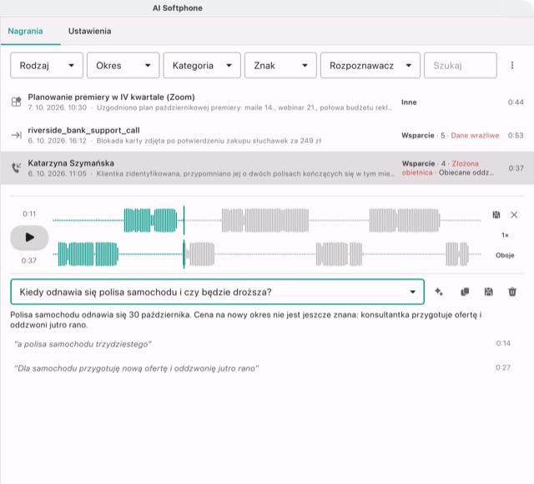Play the recording
The width and height of the screenshot is (534, 484).
click(x=30, y=237)
